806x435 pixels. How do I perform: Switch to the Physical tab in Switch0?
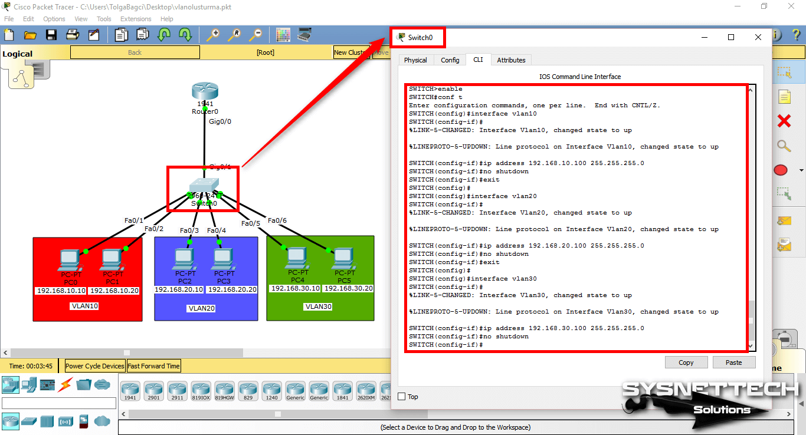415,60
